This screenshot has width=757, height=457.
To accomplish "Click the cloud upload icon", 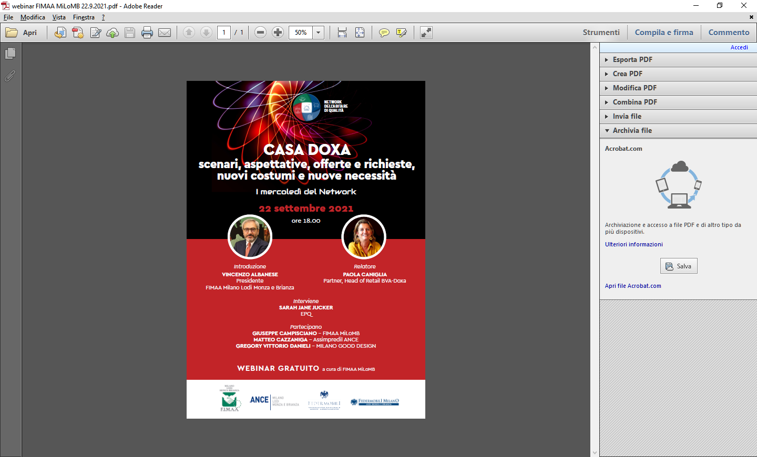I will click(x=112, y=33).
